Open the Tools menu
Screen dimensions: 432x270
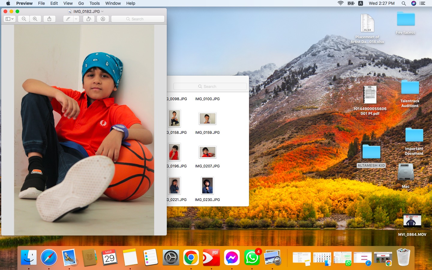94,3
